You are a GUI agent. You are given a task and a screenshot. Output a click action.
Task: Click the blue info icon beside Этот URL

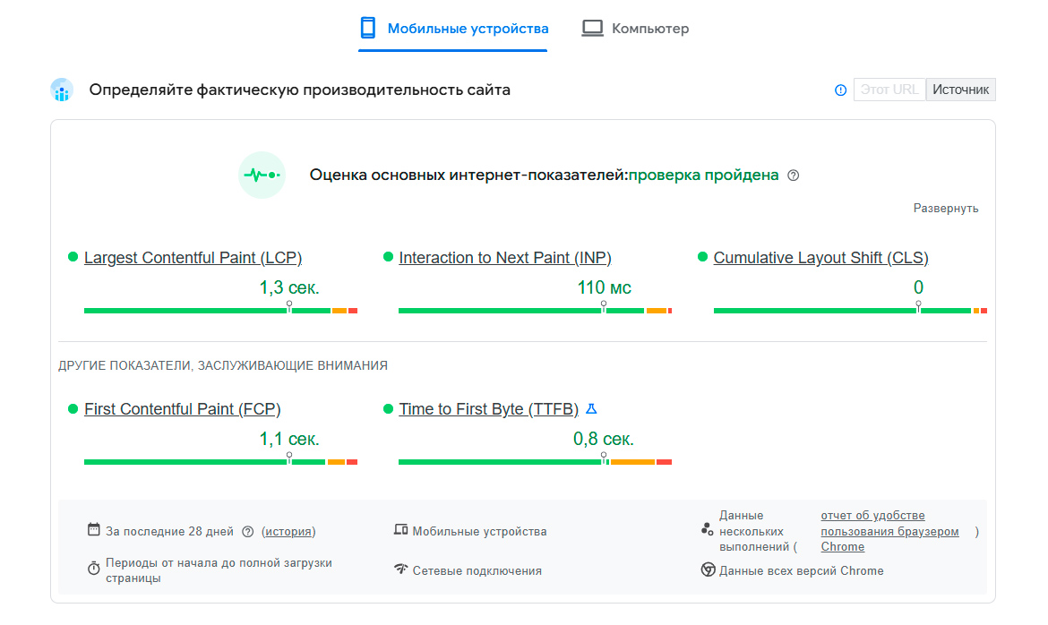pyautogui.click(x=840, y=90)
